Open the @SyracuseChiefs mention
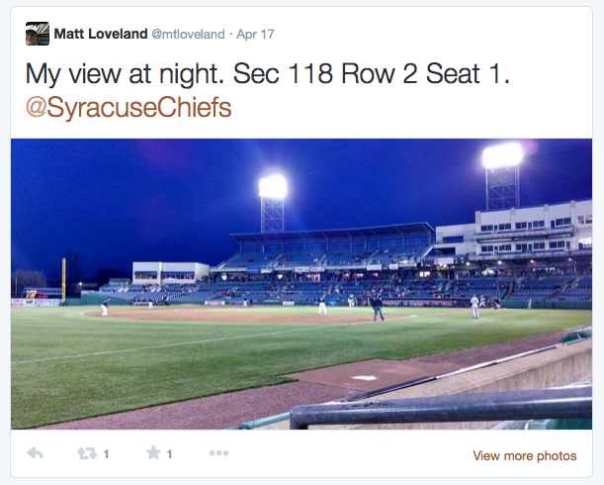Viewport: 604px width, 485px height. coord(129,106)
